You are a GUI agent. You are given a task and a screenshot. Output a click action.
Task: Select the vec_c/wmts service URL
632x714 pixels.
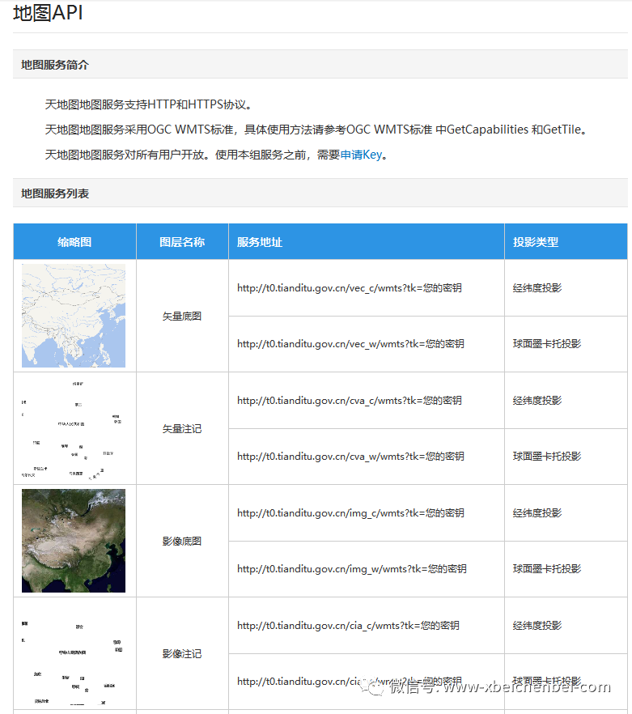[350, 288]
